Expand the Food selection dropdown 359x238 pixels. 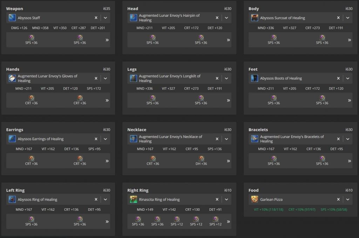click(347, 200)
